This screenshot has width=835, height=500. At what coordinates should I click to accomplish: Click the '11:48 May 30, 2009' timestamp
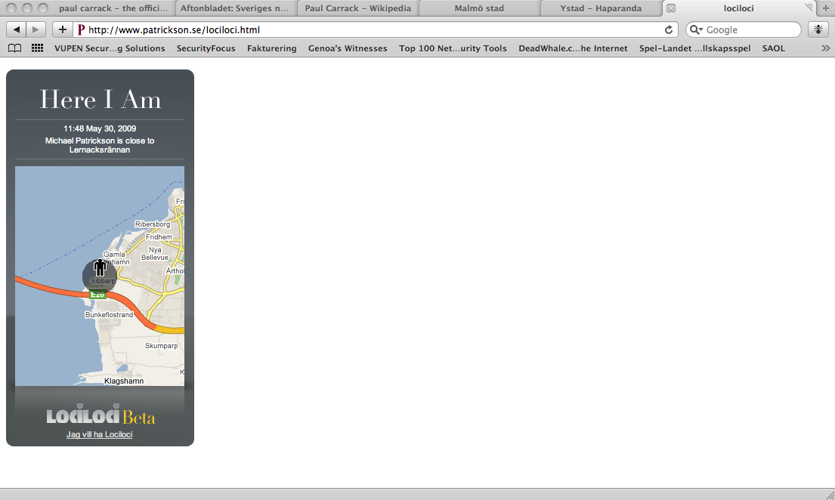[100, 128]
